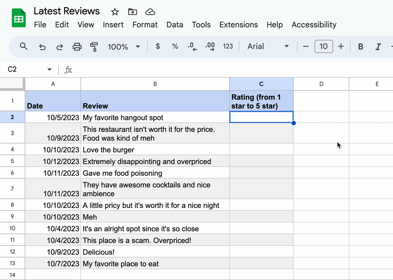Open the Data menu
The width and height of the screenshot is (393, 280).
[x=174, y=25]
